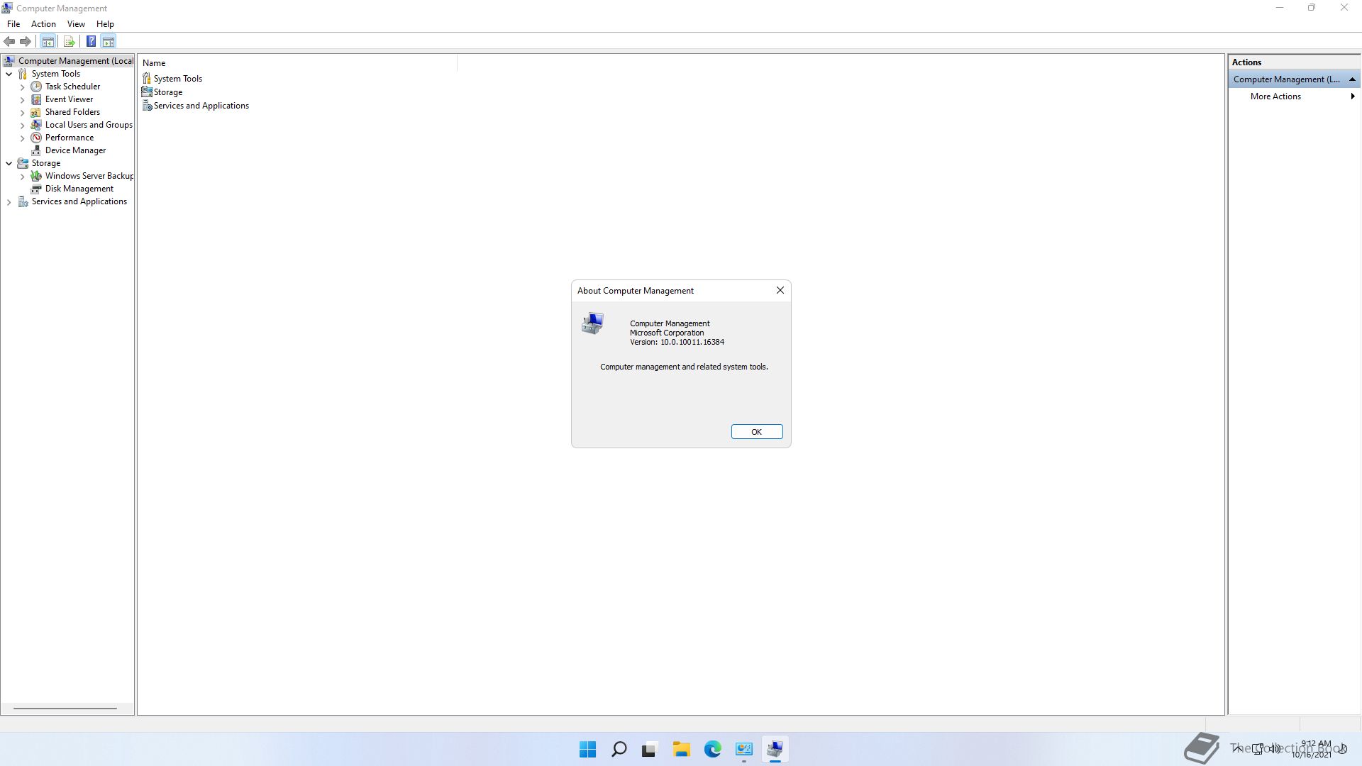Open Microsoft Edge from the taskbar
The height and width of the screenshot is (766, 1362).
tap(712, 749)
